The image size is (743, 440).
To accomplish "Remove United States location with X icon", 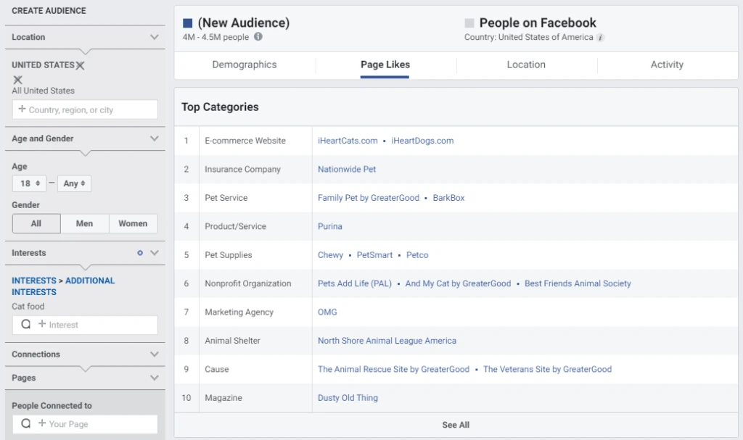I will pyautogui.click(x=80, y=65).
